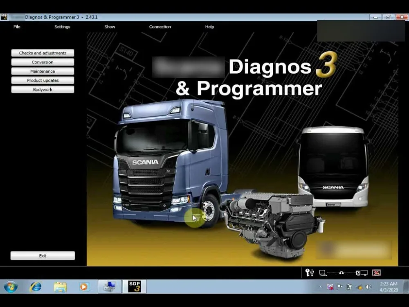Launch Internet Explorer from the taskbar

[36, 287]
